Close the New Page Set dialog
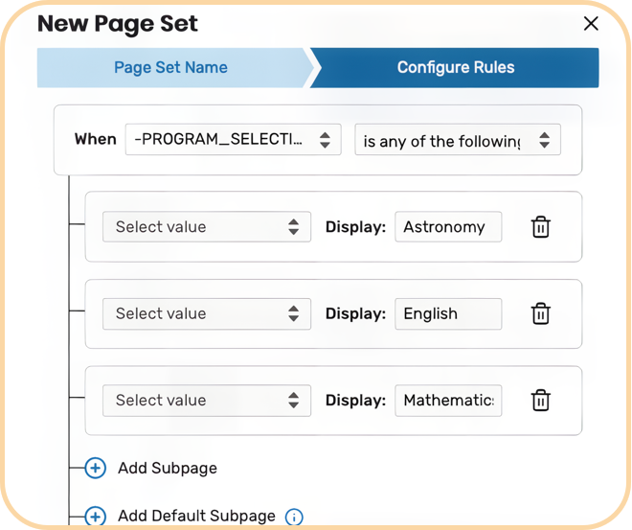 [591, 24]
